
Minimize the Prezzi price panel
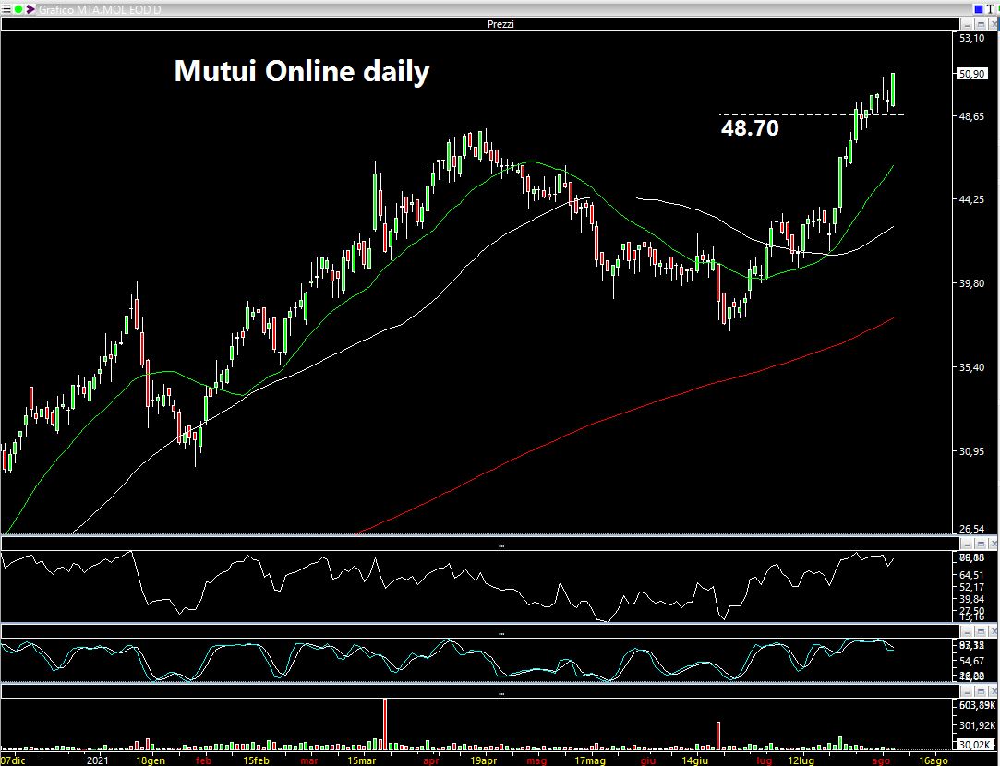click(968, 24)
